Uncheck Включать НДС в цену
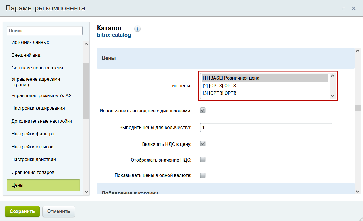Viewport: 363px width, 221px height. [x=203, y=143]
